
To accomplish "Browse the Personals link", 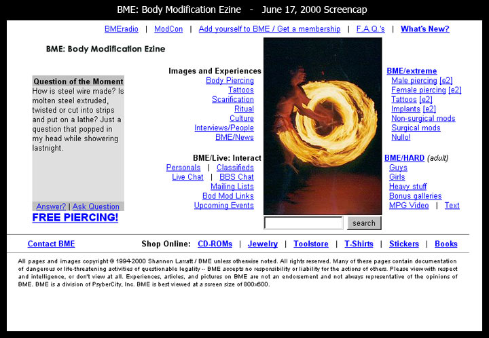I will tap(183, 168).
